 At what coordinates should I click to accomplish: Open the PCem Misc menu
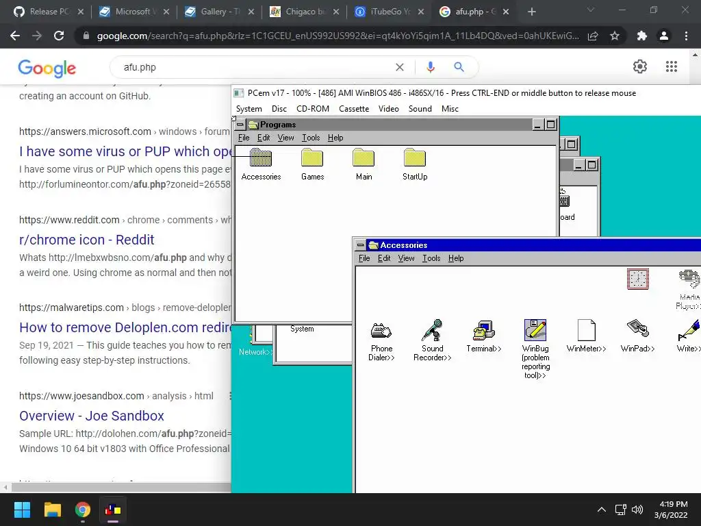pyautogui.click(x=450, y=109)
